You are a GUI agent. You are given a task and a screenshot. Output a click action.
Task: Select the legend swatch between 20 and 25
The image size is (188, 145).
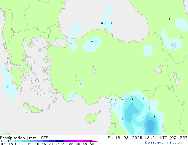[53, 141]
